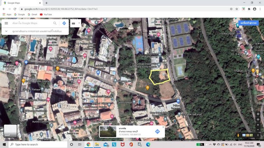Open the YouTube bookmark
The width and height of the screenshot is (264, 148).
click(x=46, y=14)
